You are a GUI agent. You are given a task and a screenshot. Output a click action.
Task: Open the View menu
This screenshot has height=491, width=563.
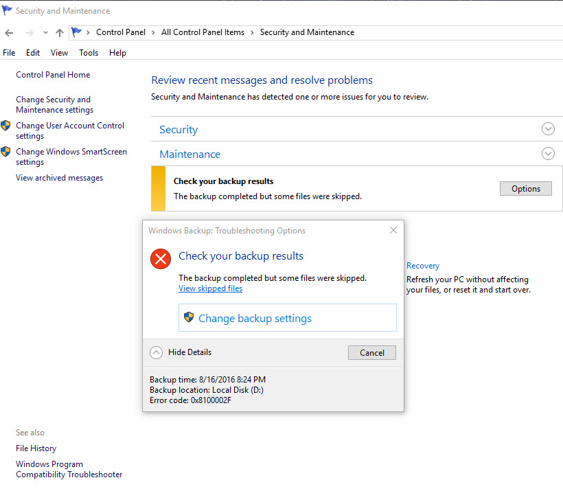(x=59, y=53)
